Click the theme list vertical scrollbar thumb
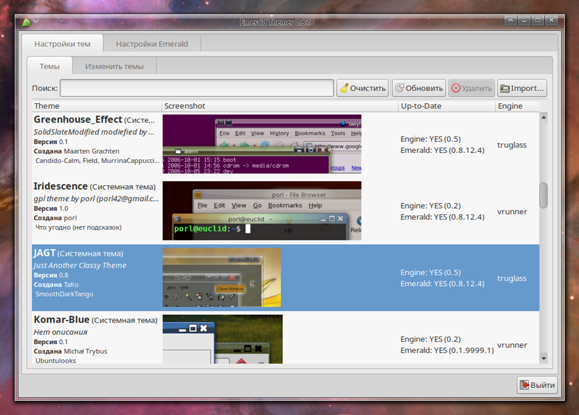 543,196
